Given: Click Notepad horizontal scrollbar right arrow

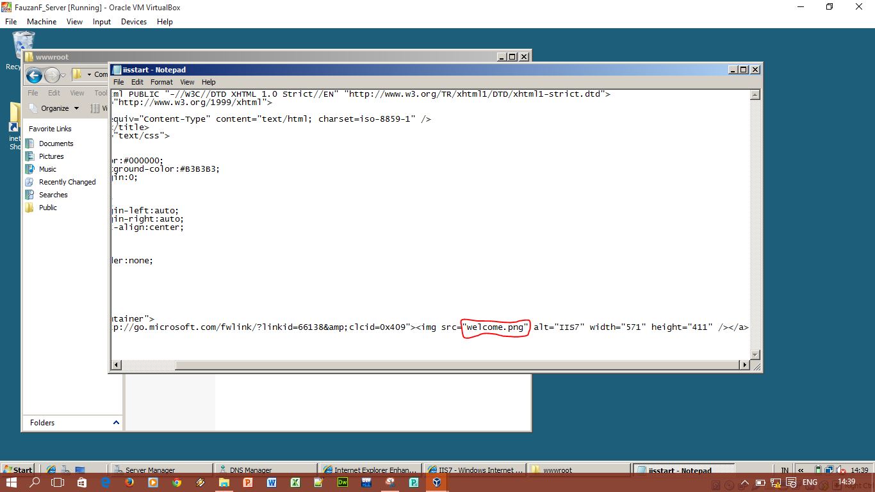Looking at the screenshot, I should pos(744,365).
